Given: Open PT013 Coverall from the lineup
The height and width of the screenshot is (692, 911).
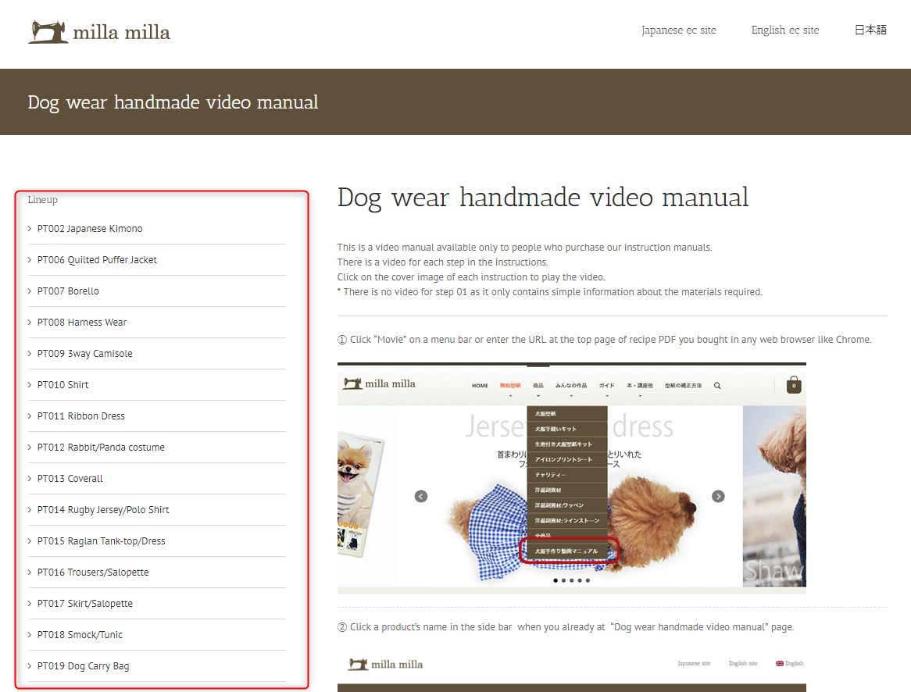Looking at the screenshot, I should pyautogui.click(x=70, y=479).
